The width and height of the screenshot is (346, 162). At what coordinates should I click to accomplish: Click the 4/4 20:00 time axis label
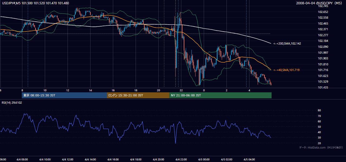tap(159, 160)
